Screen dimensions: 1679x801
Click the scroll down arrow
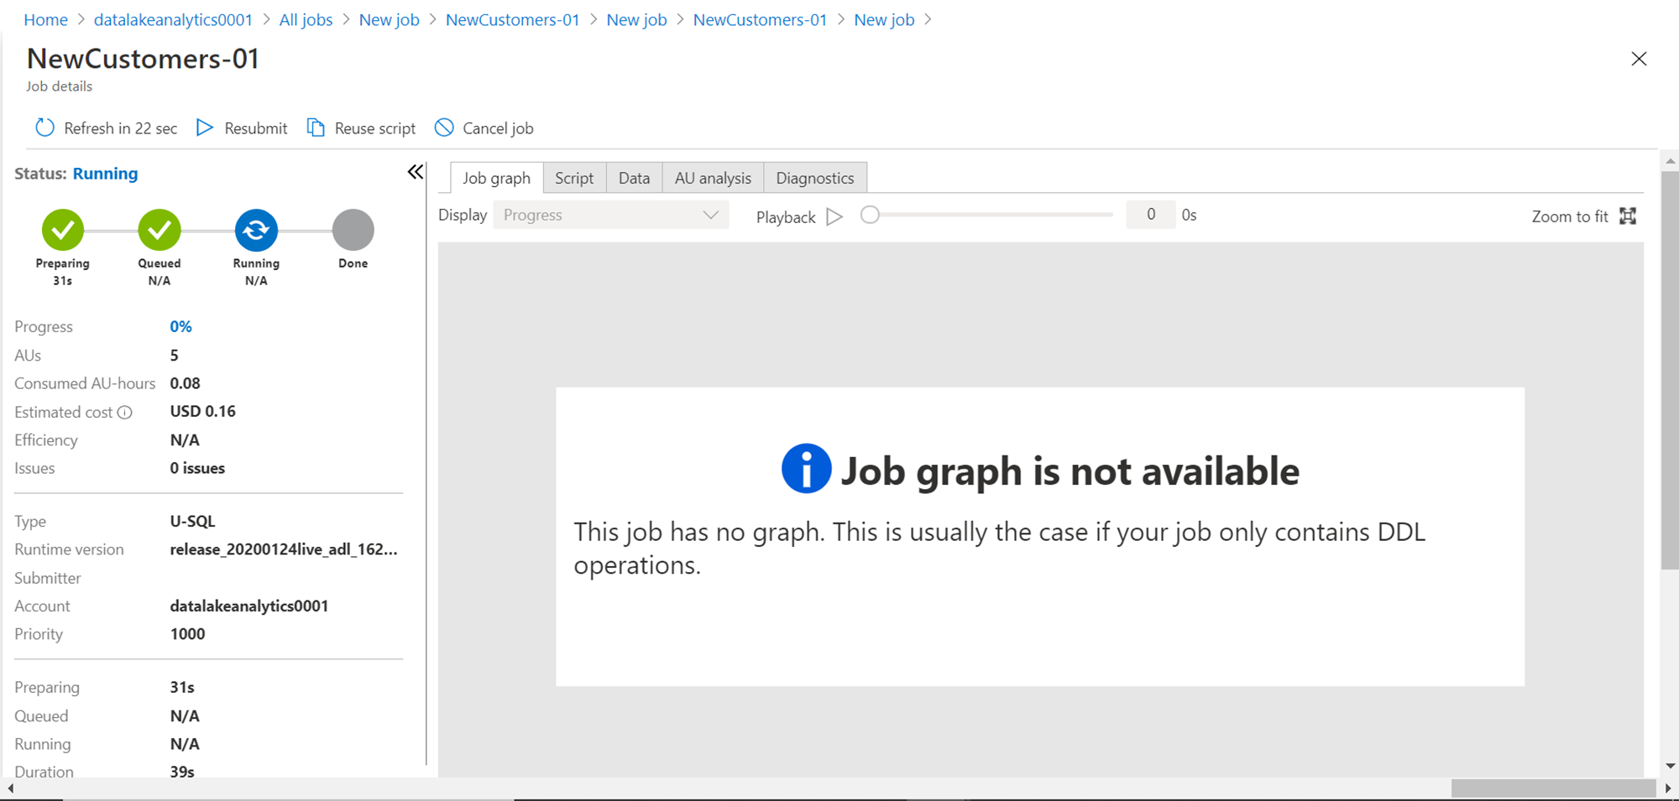click(1670, 766)
